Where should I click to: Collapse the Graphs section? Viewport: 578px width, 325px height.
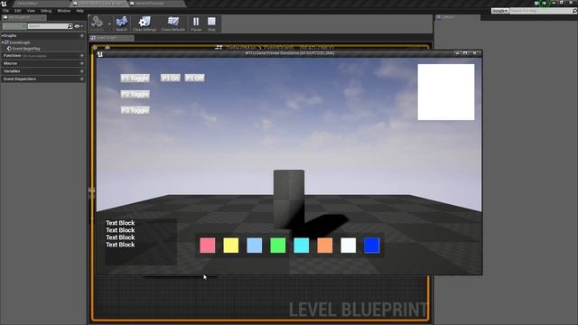tap(2, 36)
